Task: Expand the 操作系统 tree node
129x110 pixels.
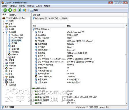Action: 4,27
